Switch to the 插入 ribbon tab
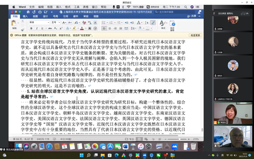Viewport: 254px width, 159px height. (25, 16)
